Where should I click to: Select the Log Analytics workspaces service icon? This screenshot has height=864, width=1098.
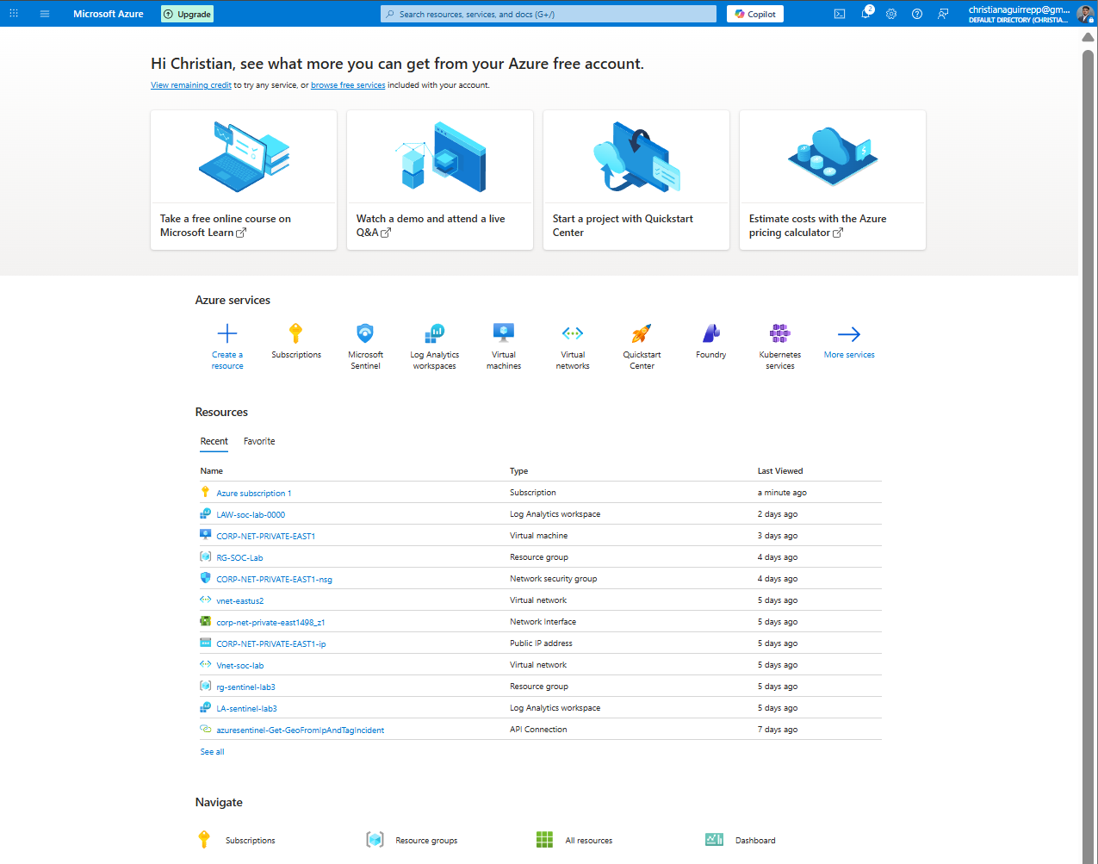pos(434,334)
